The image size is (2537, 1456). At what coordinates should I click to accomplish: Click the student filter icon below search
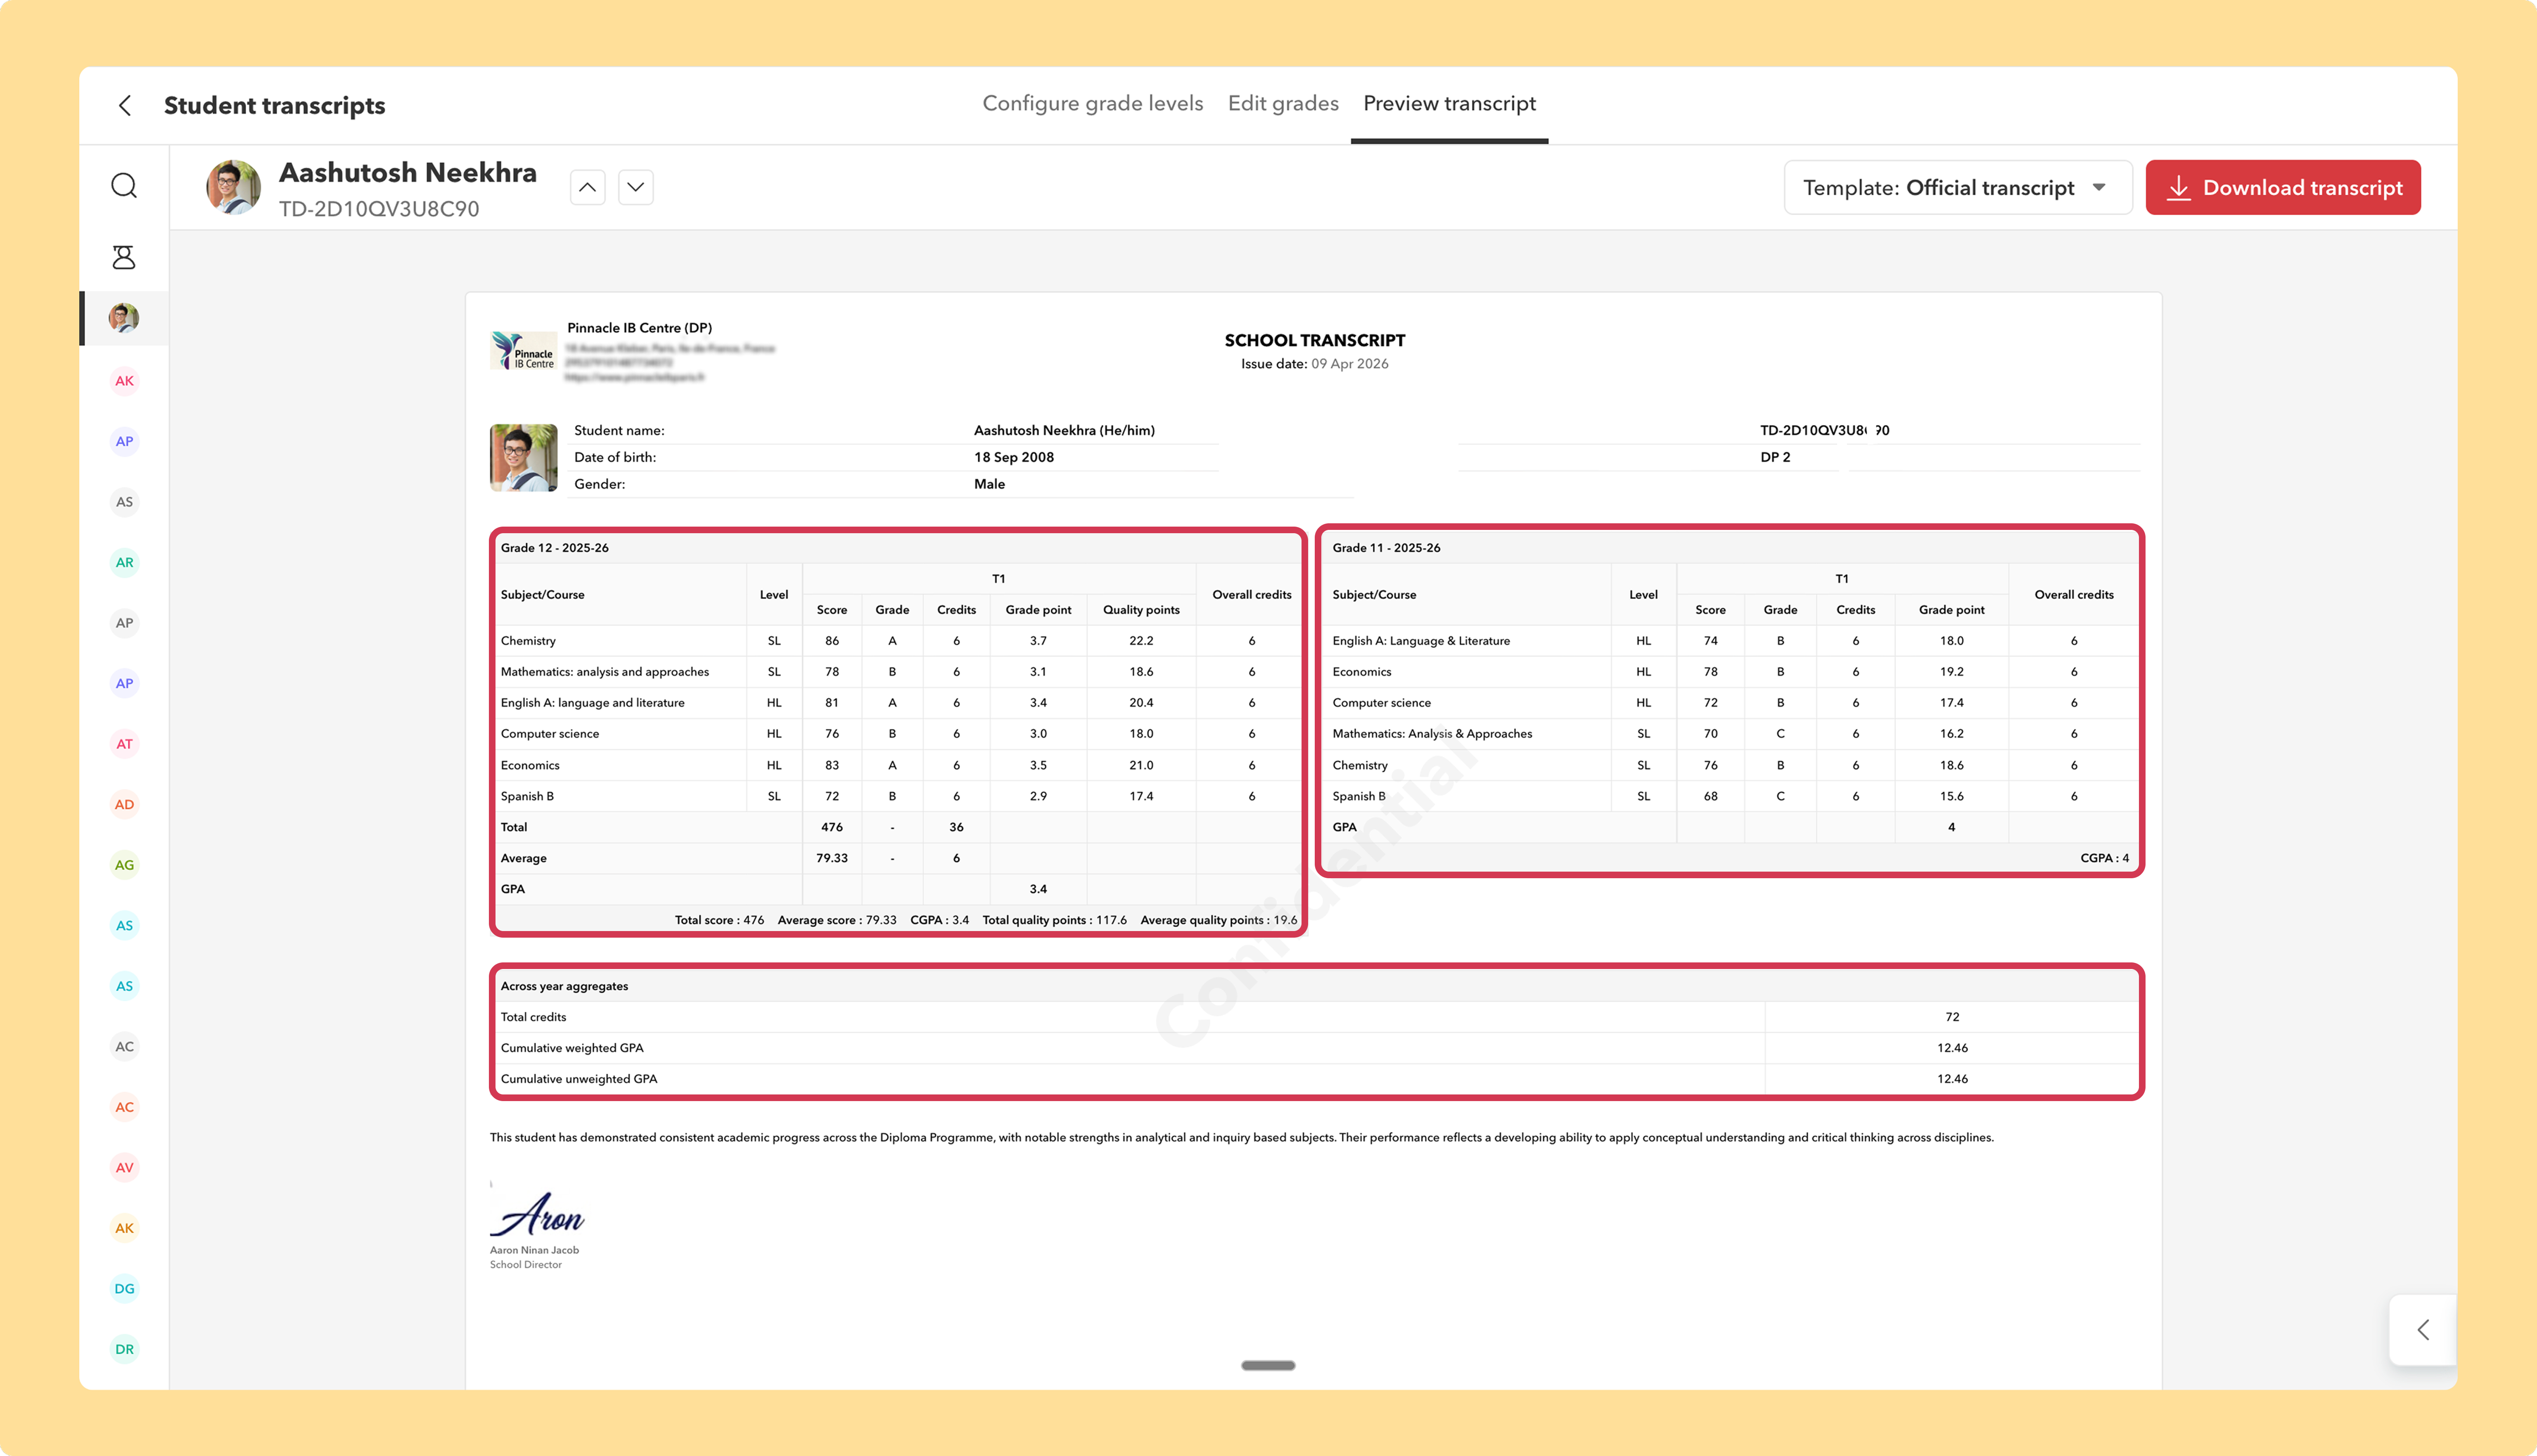point(124,257)
